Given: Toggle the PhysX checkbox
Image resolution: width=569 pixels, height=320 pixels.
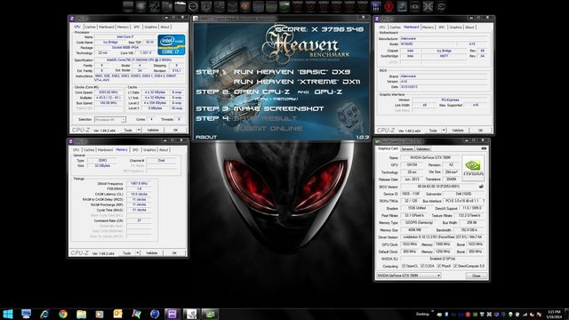Looking at the screenshot, I should [x=439, y=266].
